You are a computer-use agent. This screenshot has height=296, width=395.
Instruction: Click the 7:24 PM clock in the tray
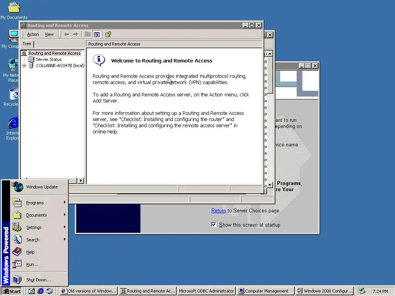point(380,291)
